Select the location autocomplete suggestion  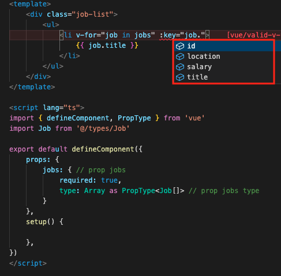(x=224, y=56)
